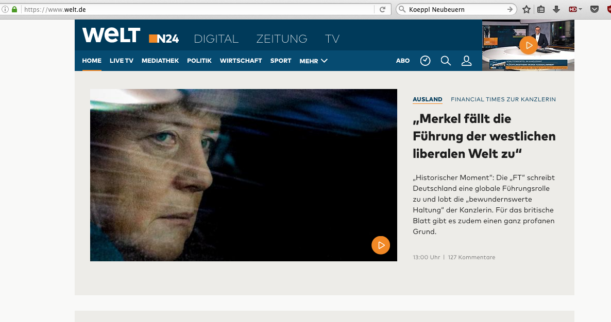611x322 pixels.
Task: Click the Pocket save icon in toolbar
Action: (x=594, y=9)
